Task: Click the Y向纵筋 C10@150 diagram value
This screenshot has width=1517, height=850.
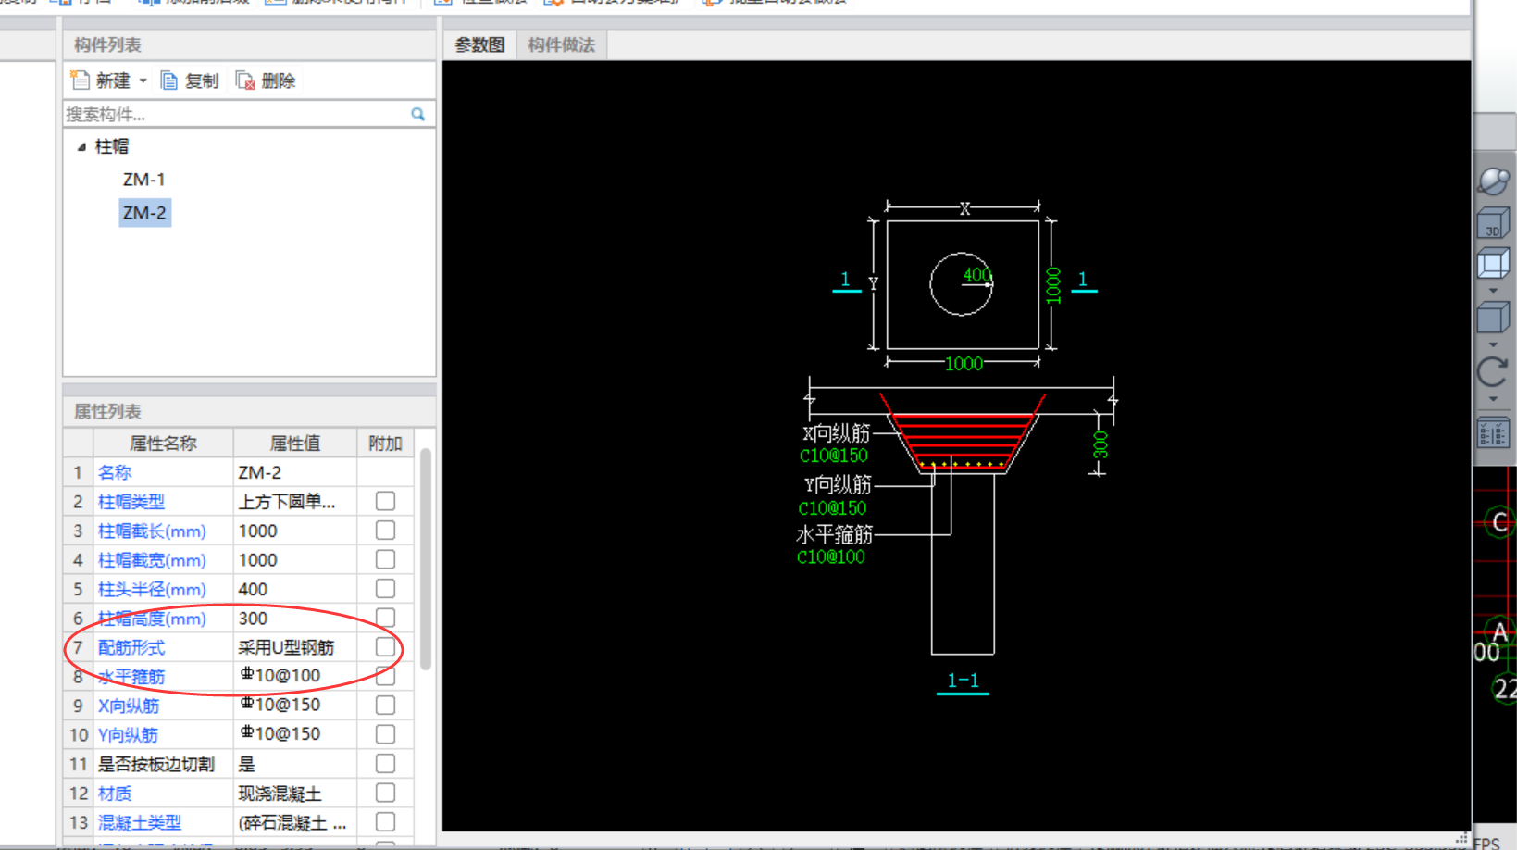Action: coord(833,508)
